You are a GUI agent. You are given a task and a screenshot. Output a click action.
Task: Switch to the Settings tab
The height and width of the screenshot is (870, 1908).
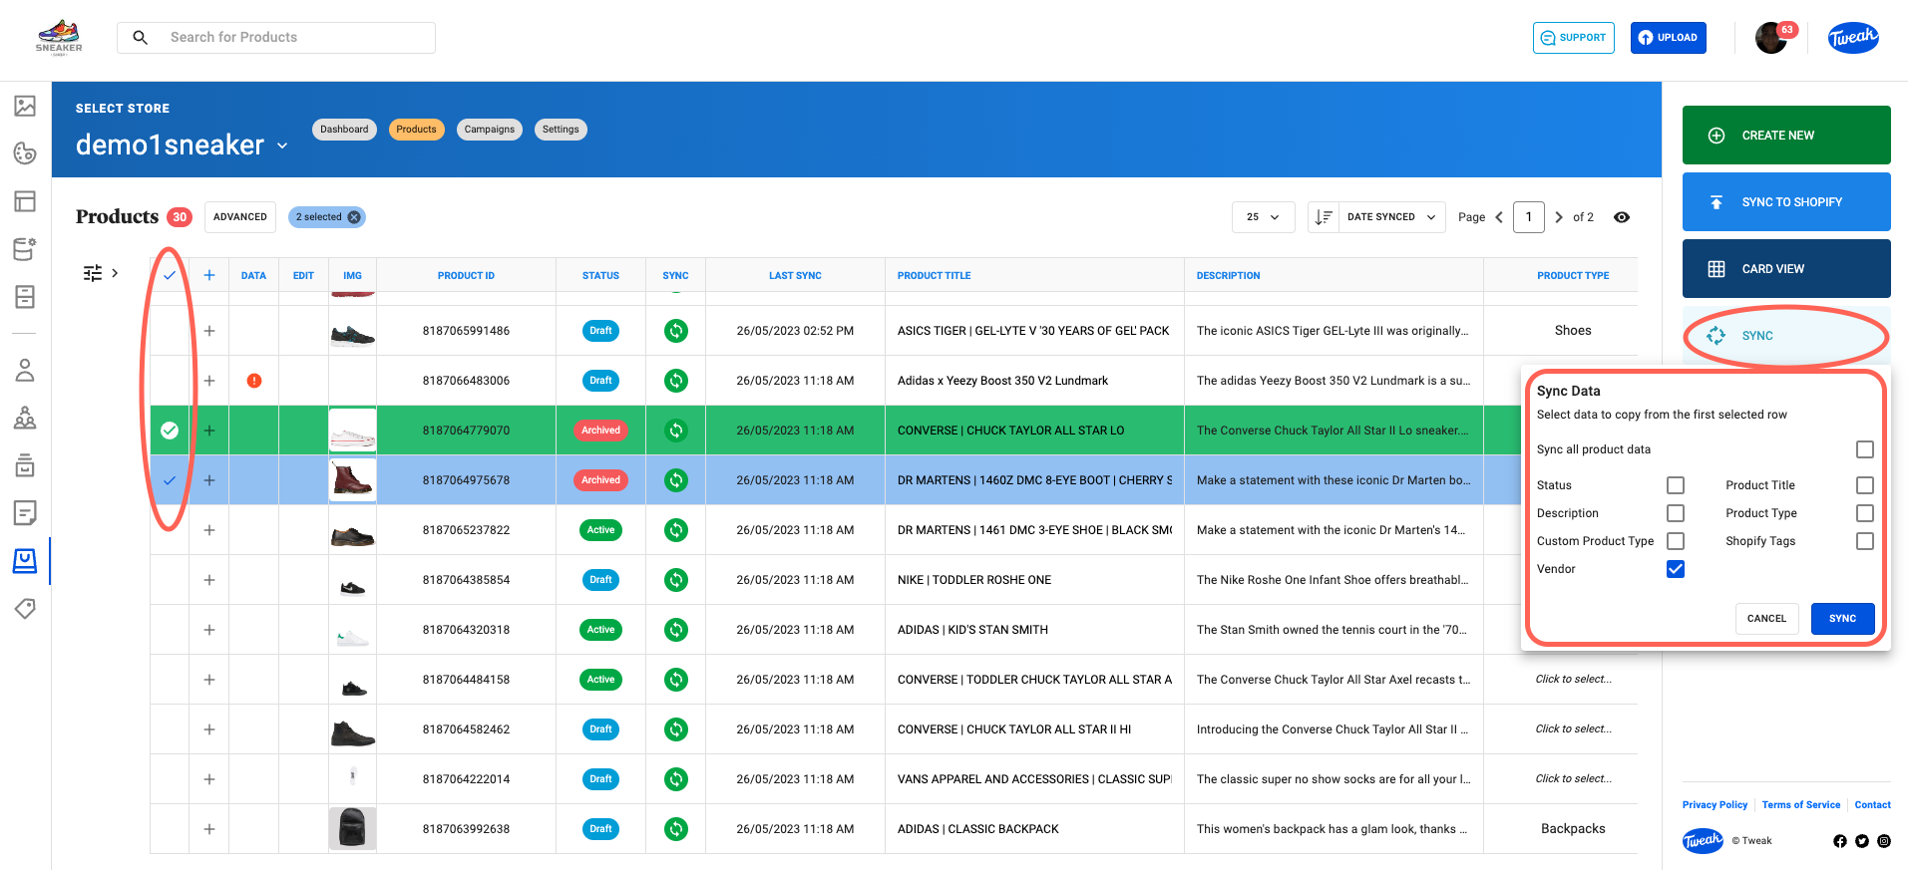[561, 130]
